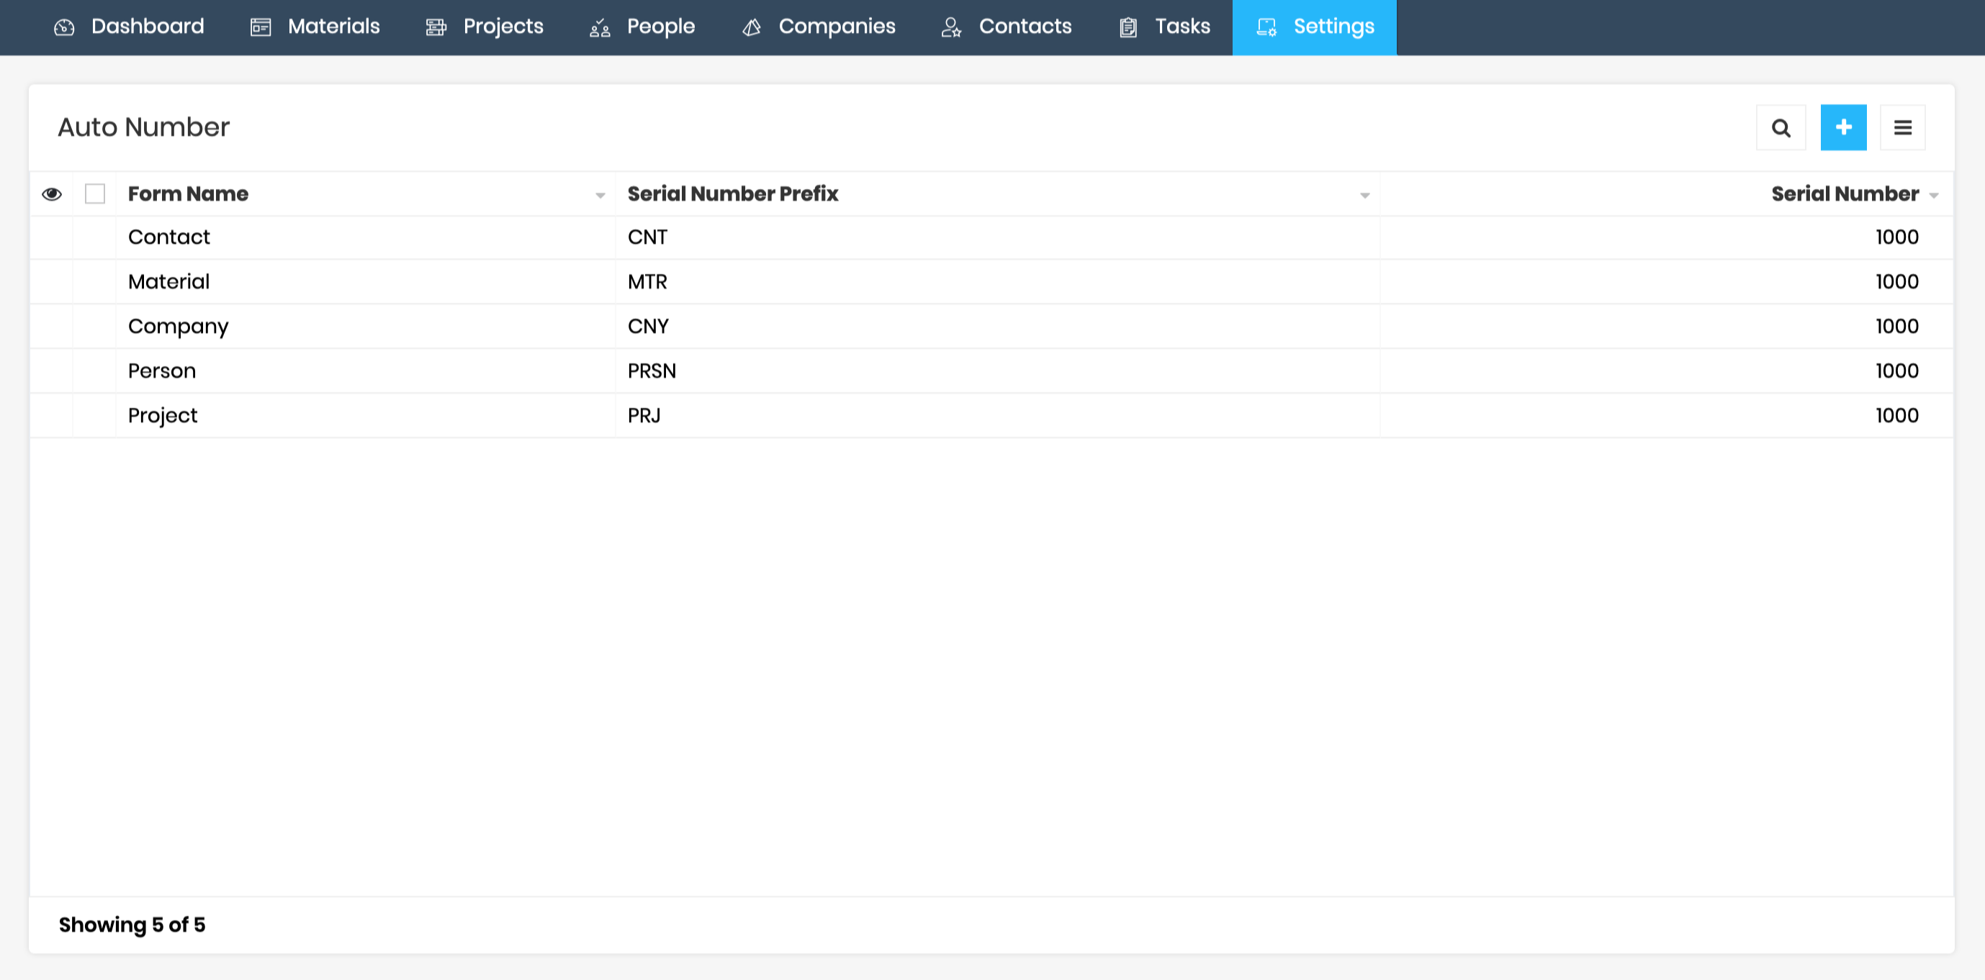The height and width of the screenshot is (980, 1985).
Task: Click serial number 1000 in Project row
Action: [1897, 417]
